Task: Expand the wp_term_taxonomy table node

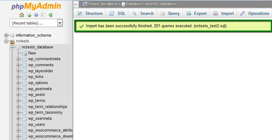Action: 18,113
